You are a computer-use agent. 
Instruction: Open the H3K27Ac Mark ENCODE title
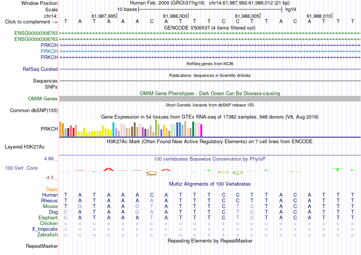(210, 141)
